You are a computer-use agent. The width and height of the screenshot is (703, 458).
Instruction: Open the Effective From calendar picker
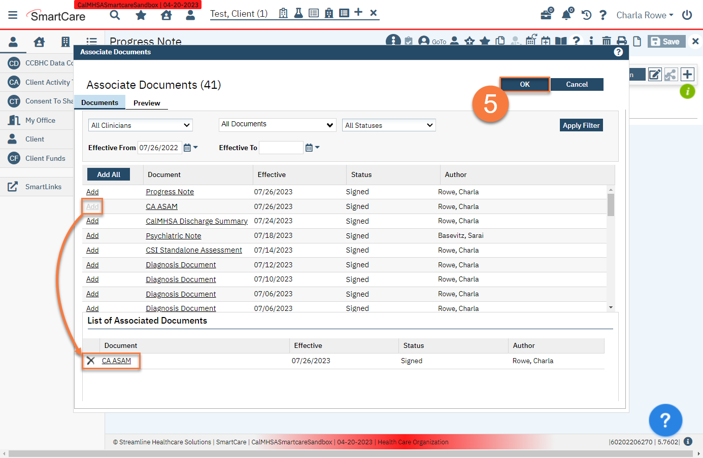pyautogui.click(x=187, y=148)
